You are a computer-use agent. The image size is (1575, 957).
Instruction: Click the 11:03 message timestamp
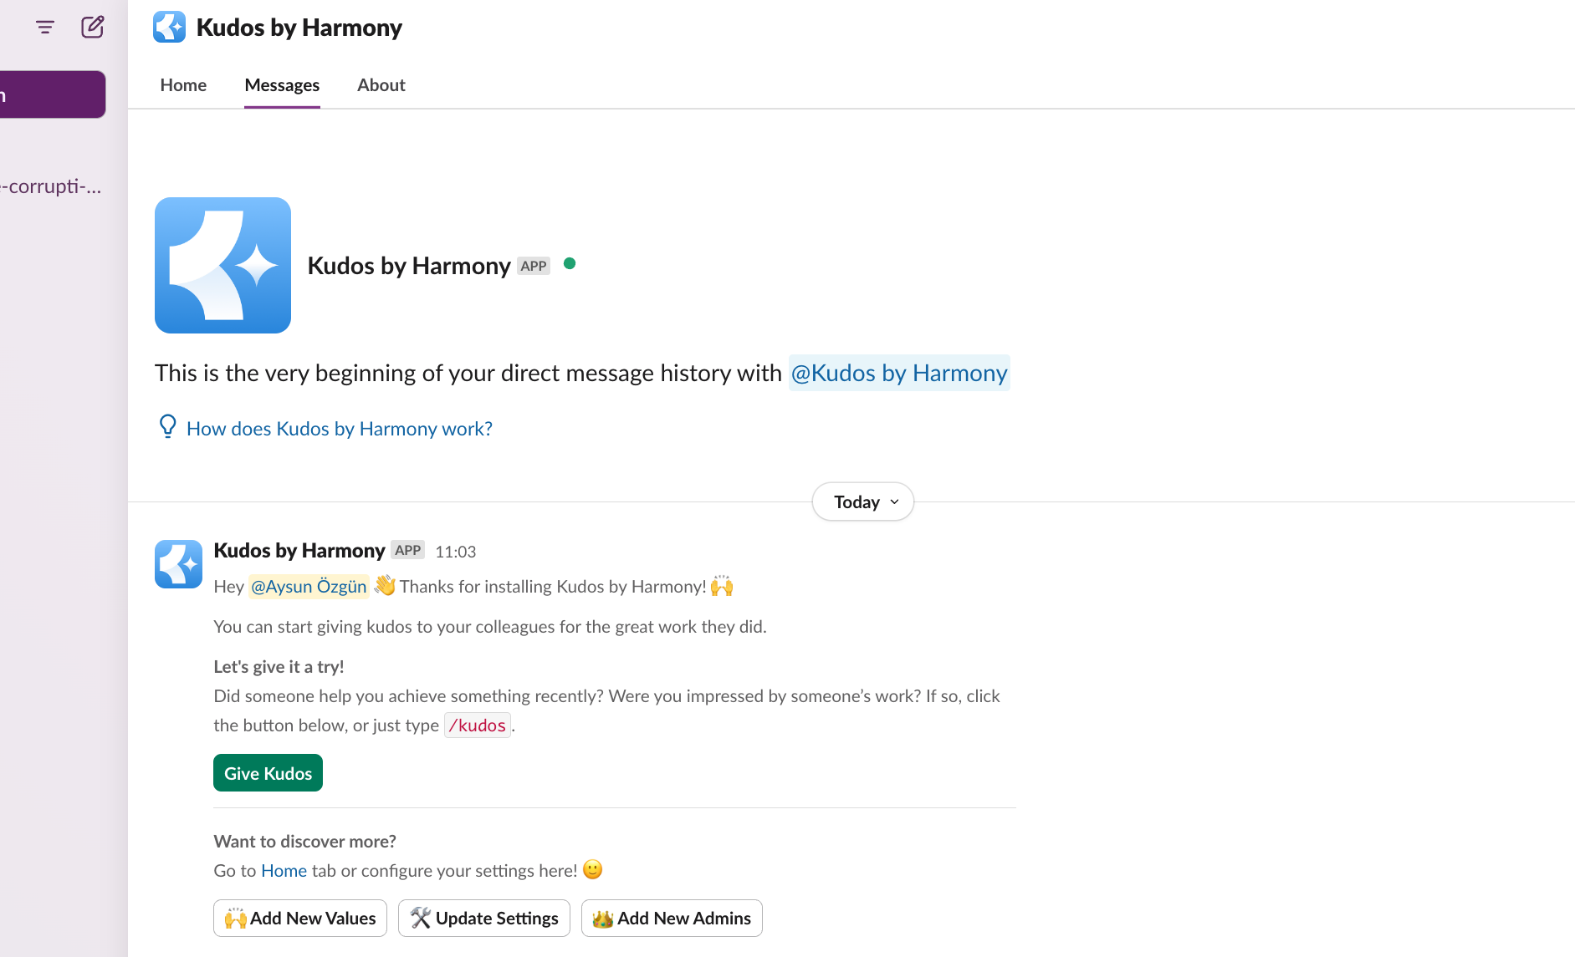point(455,552)
